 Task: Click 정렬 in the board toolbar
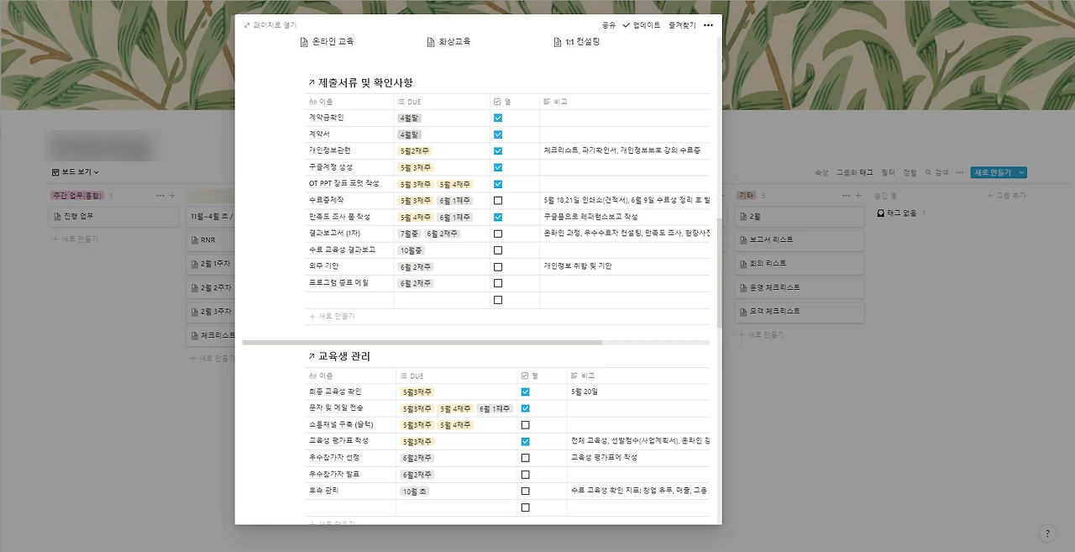[910, 172]
